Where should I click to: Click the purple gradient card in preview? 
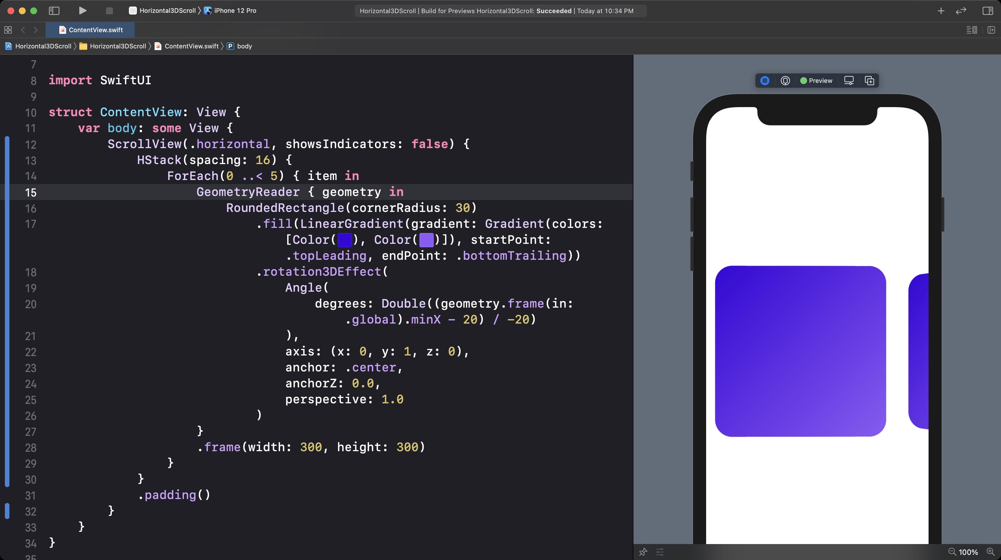tap(800, 351)
